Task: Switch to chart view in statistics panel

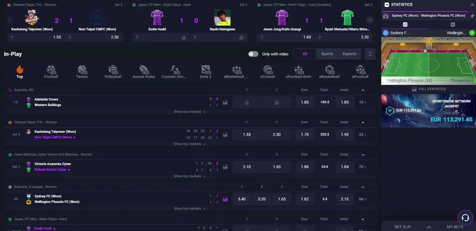Action: (x=453, y=24)
